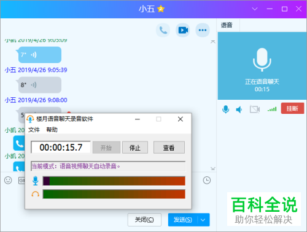Click the 关闭(C) button in chat window
The width and height of the screenshot is (307, 232).
pyautogui.click(x=144, y=220)
